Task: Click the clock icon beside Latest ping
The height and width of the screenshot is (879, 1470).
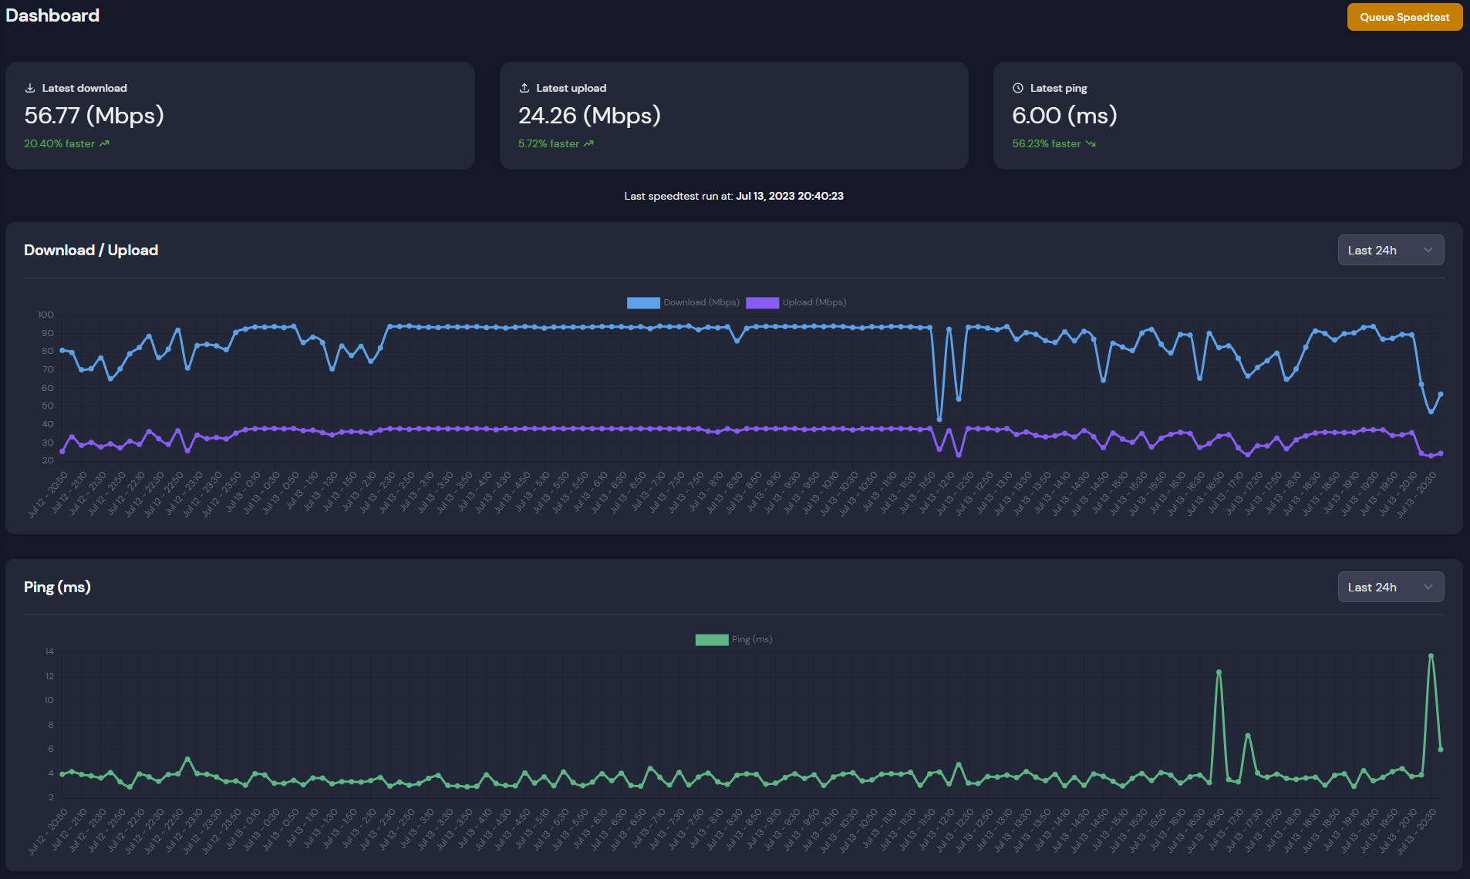Action: pyautogui.click(x=1018, y=88)
